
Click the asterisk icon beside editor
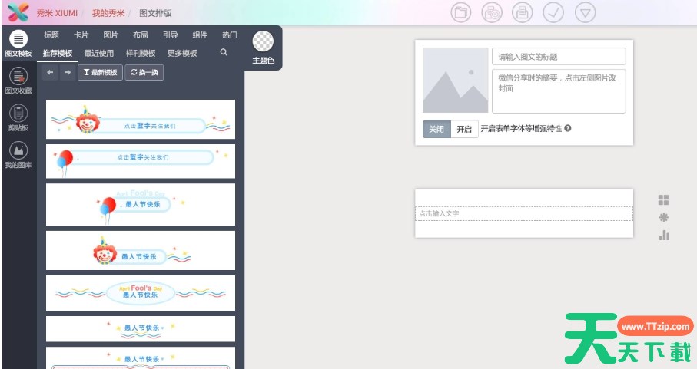663,217
